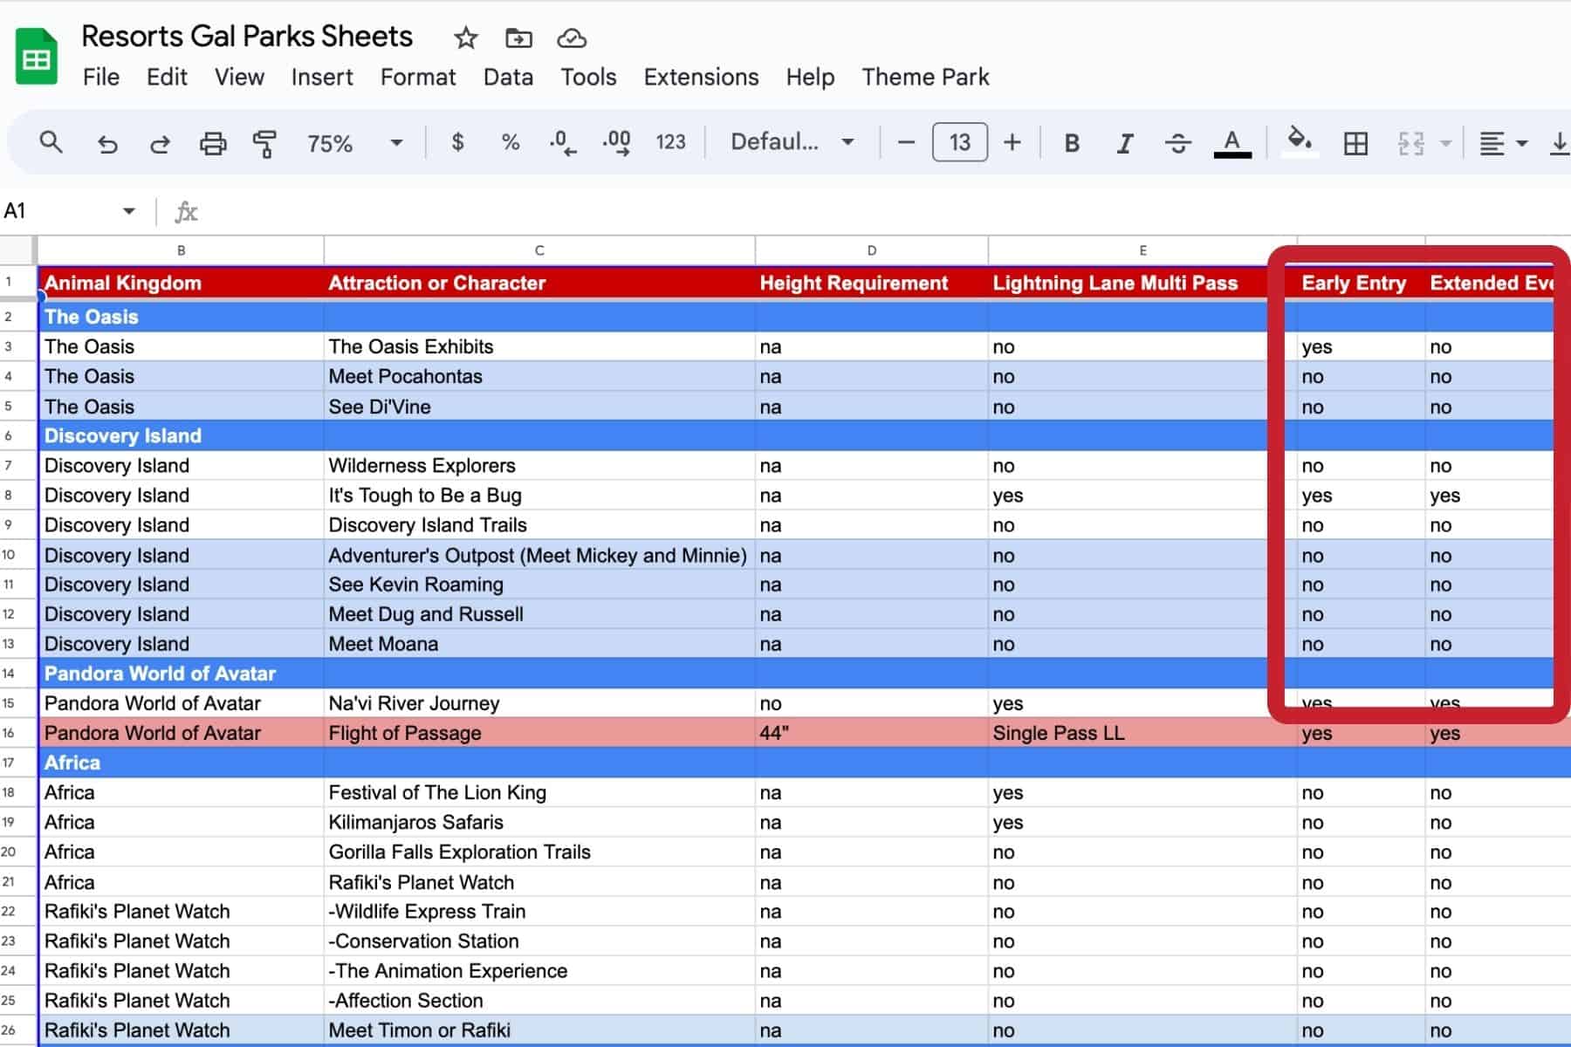Open the name box dropdown for A1
The height and width of the screenshot is (1047, 1571).
(128, 211)
